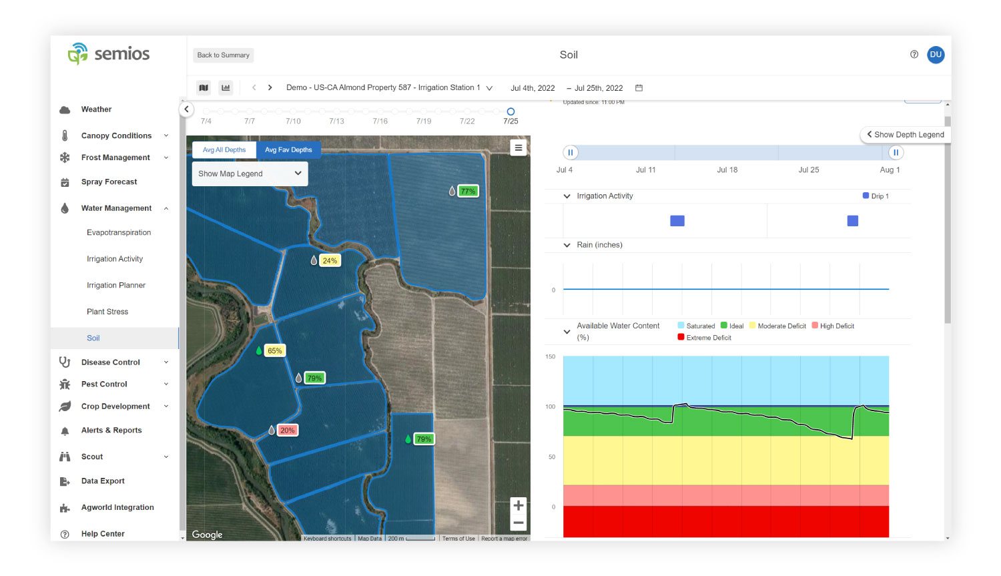Click the Jul 25th, 2022 end date
Image resolution: width=1001 pixels, height=576 pixels.
tap(599, 88)
